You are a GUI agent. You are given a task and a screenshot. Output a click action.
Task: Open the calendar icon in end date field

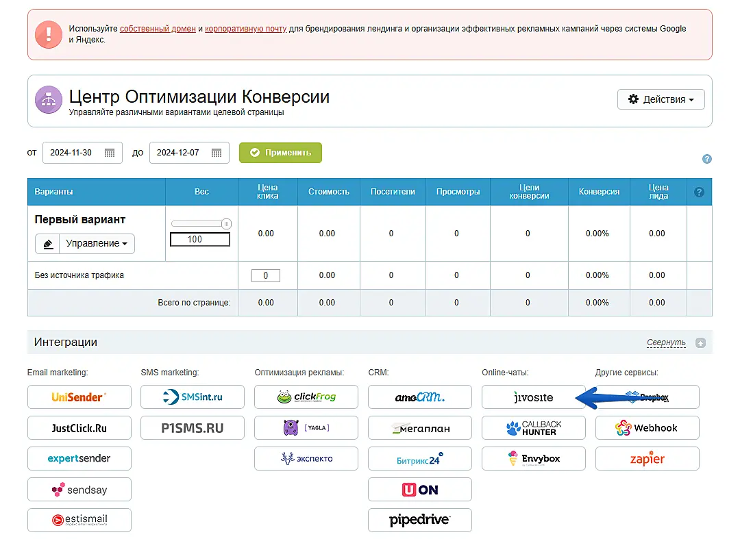[217, 153]
